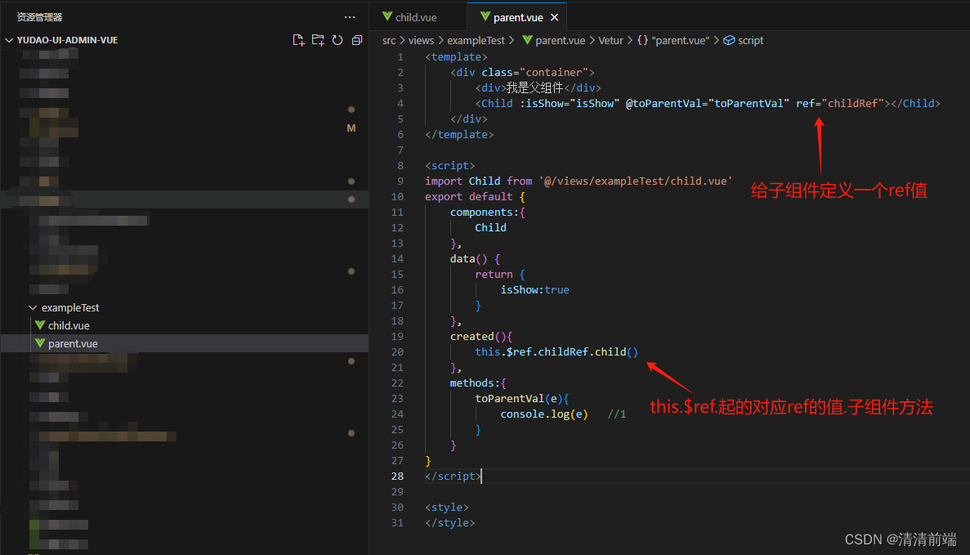Viewport: 970px width, 555px height.
Task: Click the '//1' comment on line 24
Action: pos(617,414)
